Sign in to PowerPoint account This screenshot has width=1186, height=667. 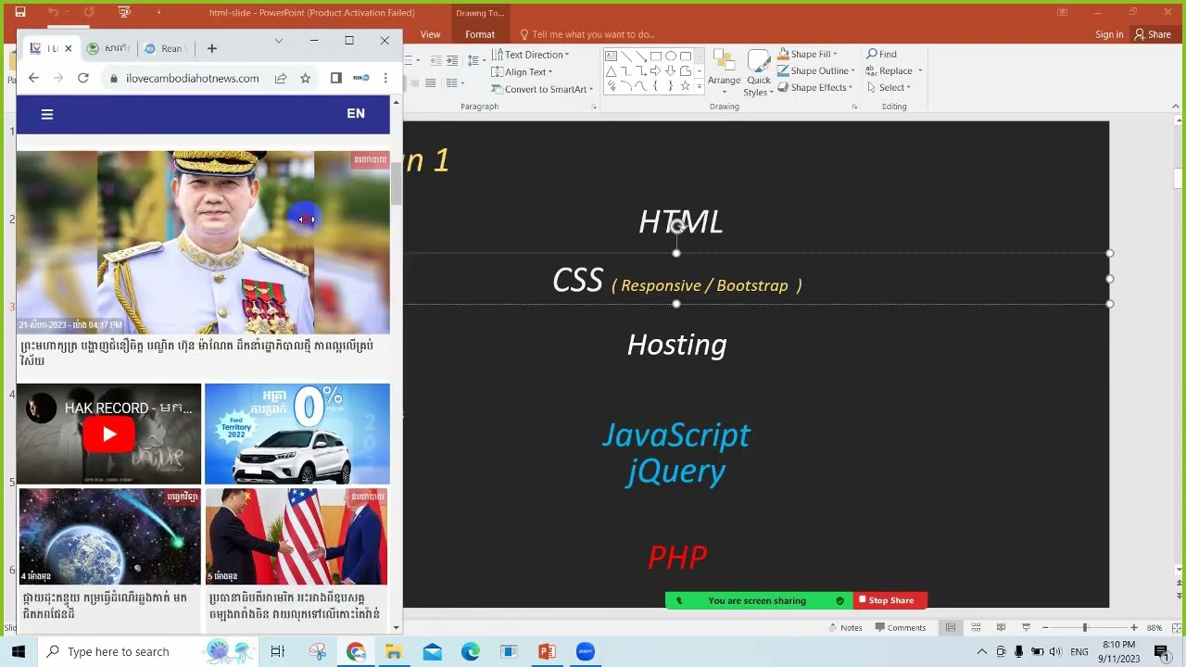pyautogui.click(x=1109, y=34)
